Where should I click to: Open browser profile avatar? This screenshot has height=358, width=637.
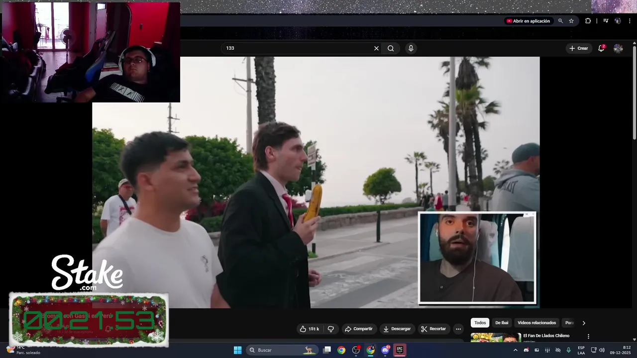point(618,21)
